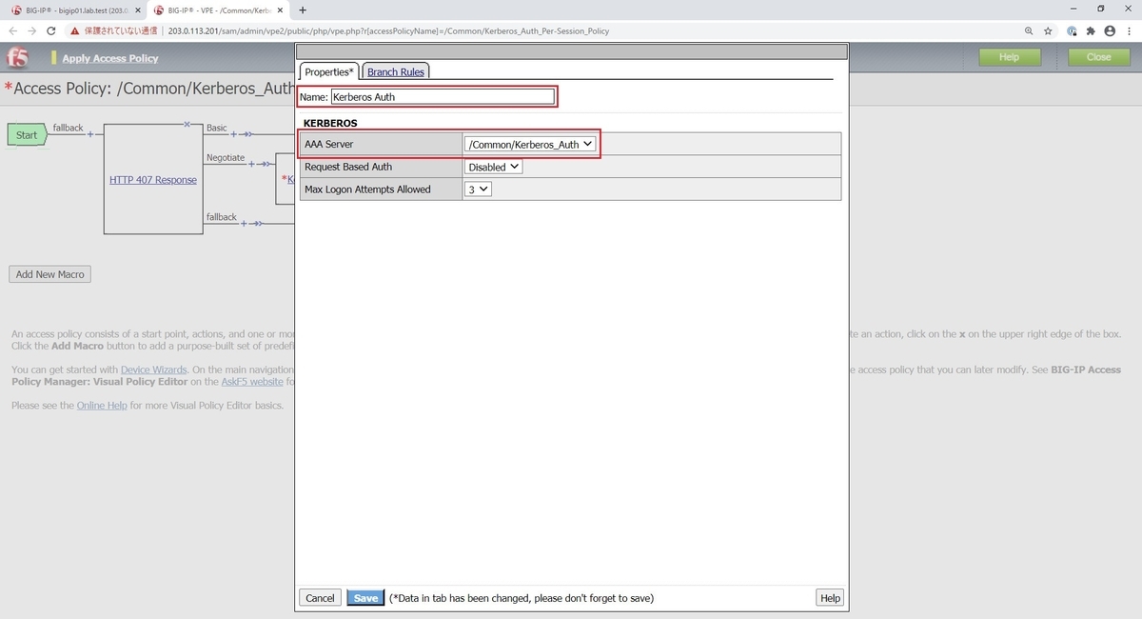Viewport: 1142px width, 619px height.
Task: Click the Request Based Auth label
Action: pos(348,167)
